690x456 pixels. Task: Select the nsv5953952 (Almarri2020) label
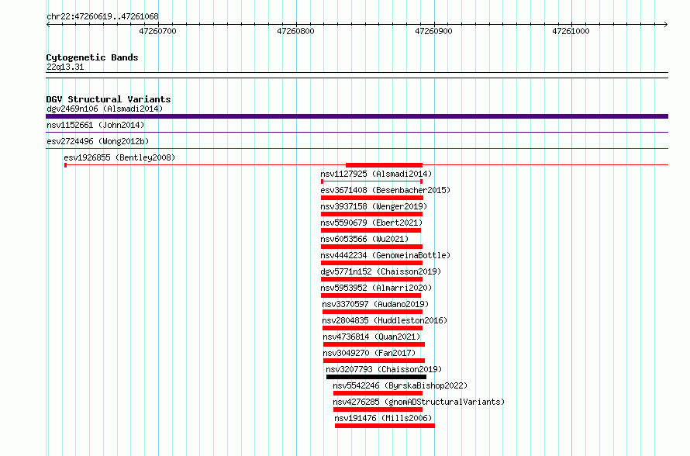coord(376,288)
